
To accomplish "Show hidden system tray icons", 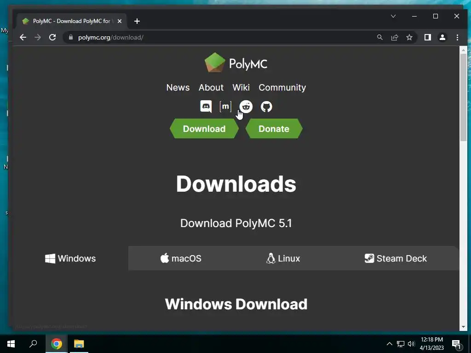I will point(389,344).
